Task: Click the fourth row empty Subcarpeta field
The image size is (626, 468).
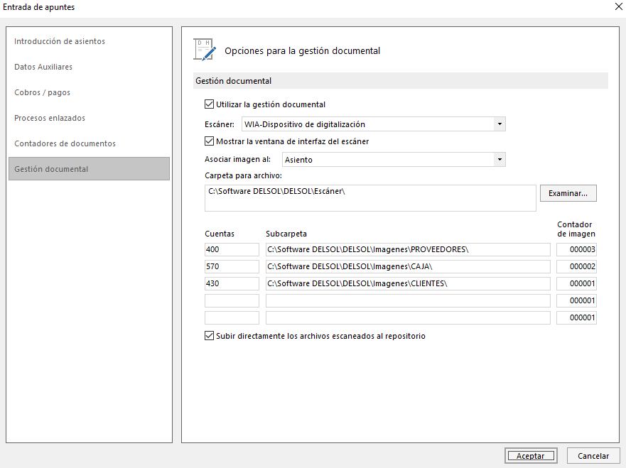Action: tap(408, 301)
